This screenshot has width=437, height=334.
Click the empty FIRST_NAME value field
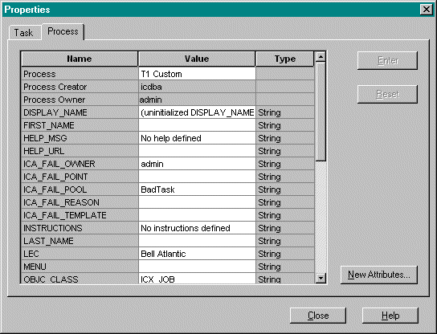197,125
